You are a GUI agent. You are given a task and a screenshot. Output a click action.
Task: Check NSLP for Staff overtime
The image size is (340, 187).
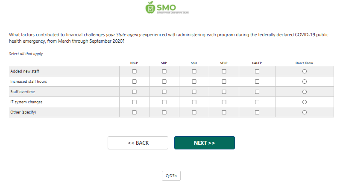(x=134, y=92)
